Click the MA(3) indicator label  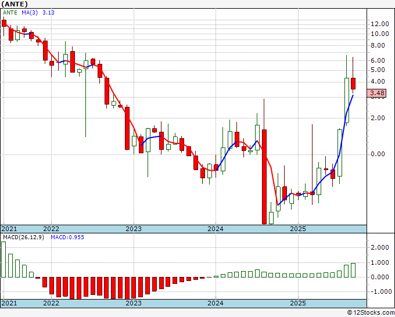[x=30, y=13]
